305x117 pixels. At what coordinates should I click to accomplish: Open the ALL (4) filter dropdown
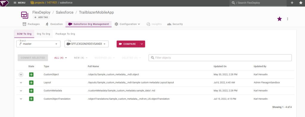click(60, 58)
